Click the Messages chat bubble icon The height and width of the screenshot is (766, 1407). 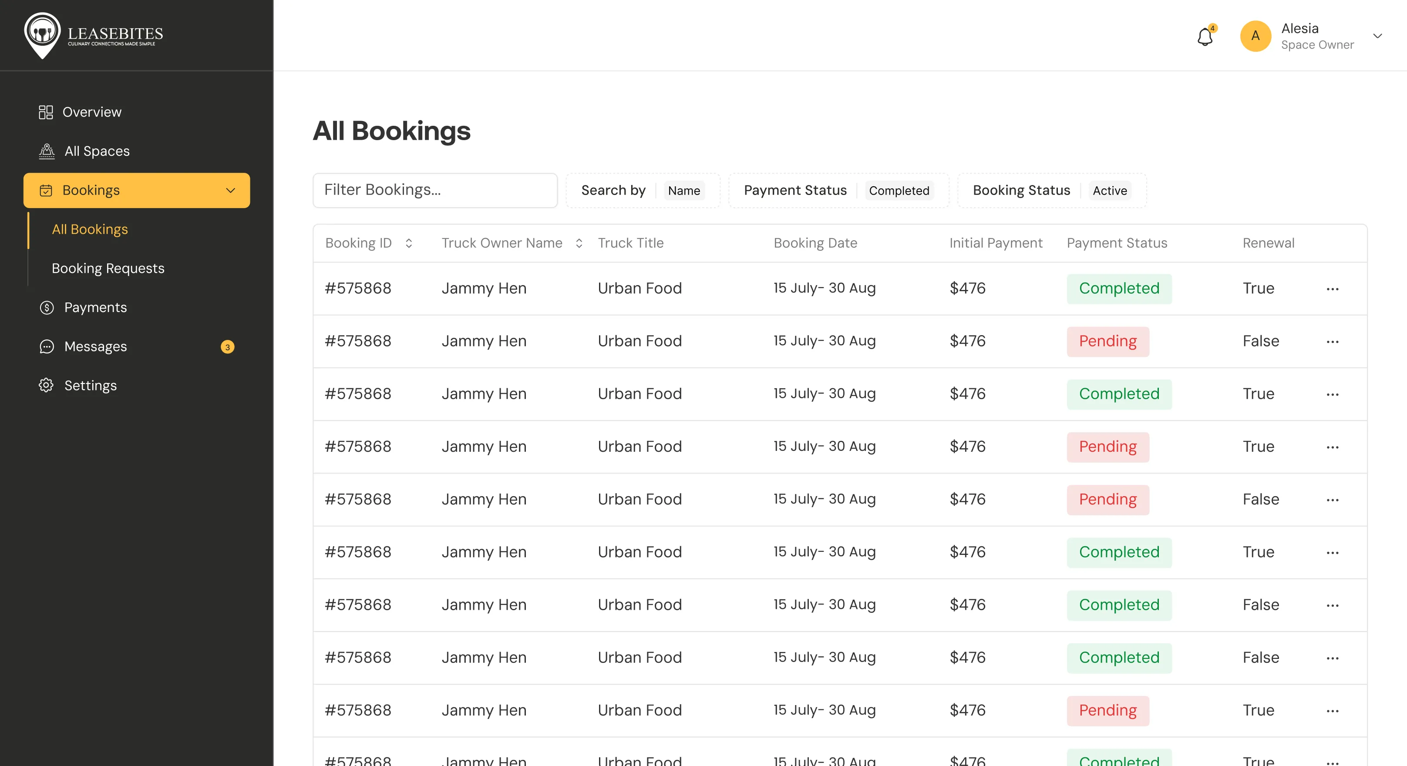47,347
